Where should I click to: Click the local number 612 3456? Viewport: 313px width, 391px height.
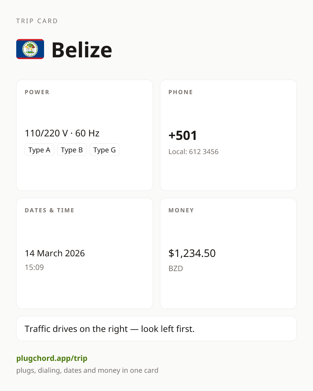click(204, 152)
